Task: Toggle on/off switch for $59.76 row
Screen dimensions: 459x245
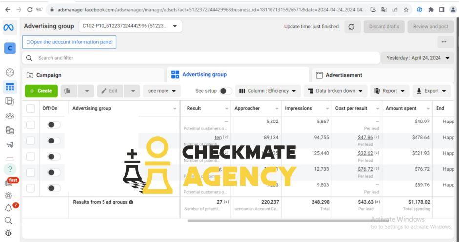Action: (54, 188)
